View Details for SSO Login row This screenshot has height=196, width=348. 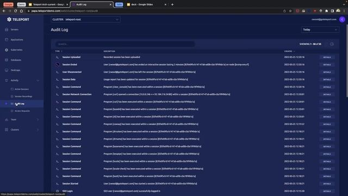[x=327, y=191]
